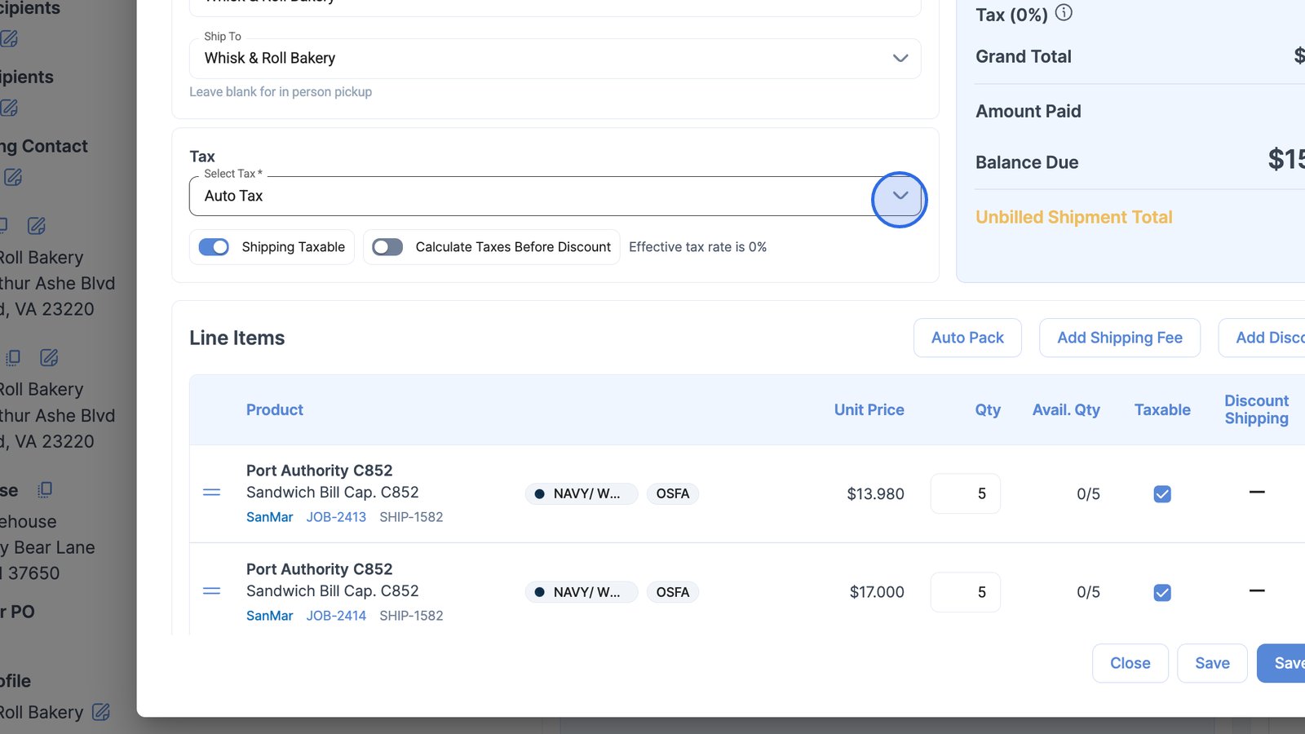Image resolution: width=1305 pixels, height=734 pixels.
Task: Click minus icon in JOB-2413 Discount Shipping column
Action: [1257, 492]
